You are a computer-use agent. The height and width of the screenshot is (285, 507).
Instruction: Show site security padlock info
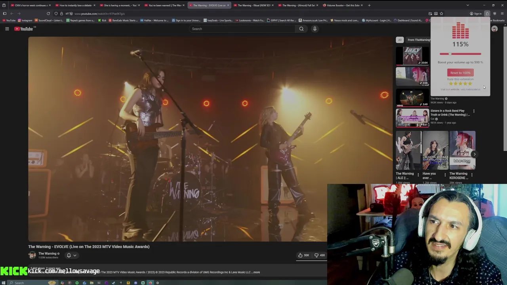click(61, 13)
